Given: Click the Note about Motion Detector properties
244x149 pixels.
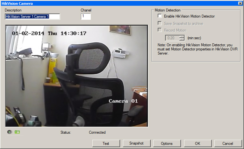Looking at the screenshot, I should [197, 49].
